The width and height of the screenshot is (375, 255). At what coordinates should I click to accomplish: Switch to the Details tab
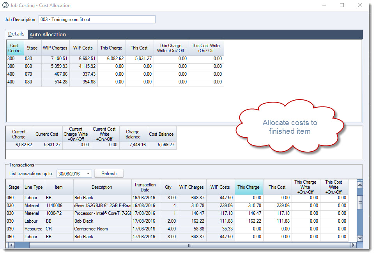tap(16, 34)
